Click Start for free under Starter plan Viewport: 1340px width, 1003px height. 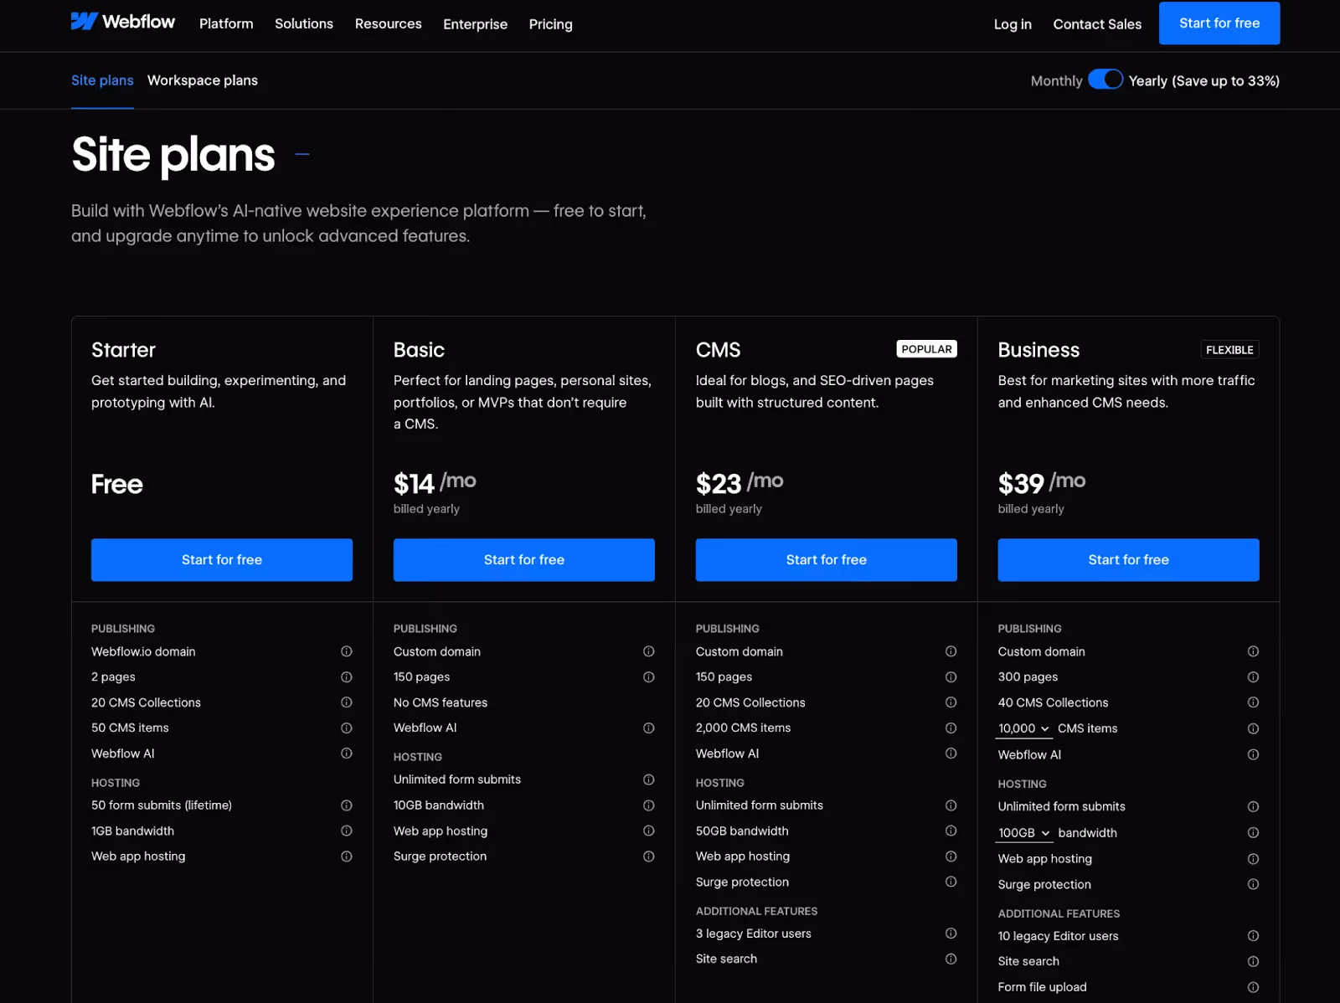(222, 560)
